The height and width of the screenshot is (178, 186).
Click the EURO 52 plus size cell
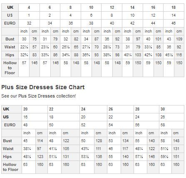[93, 125]
